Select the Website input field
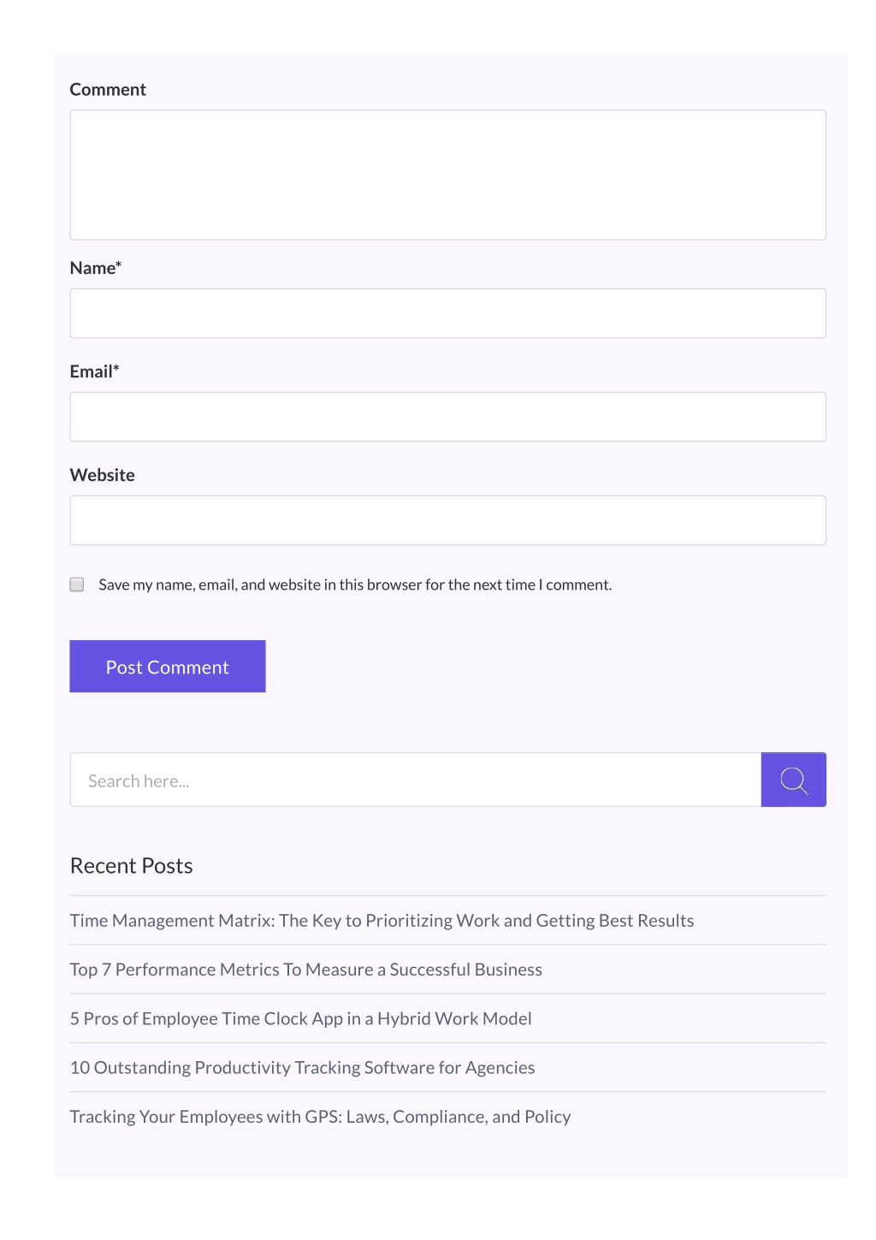 point(448,520)
